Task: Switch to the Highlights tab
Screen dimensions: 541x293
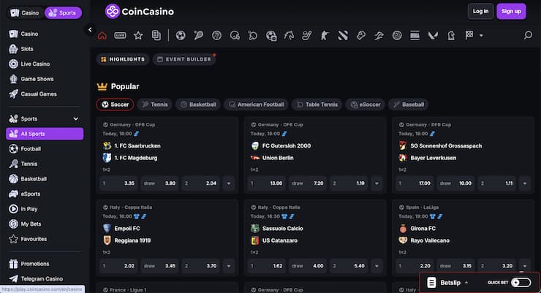Action: coord(123,59)
